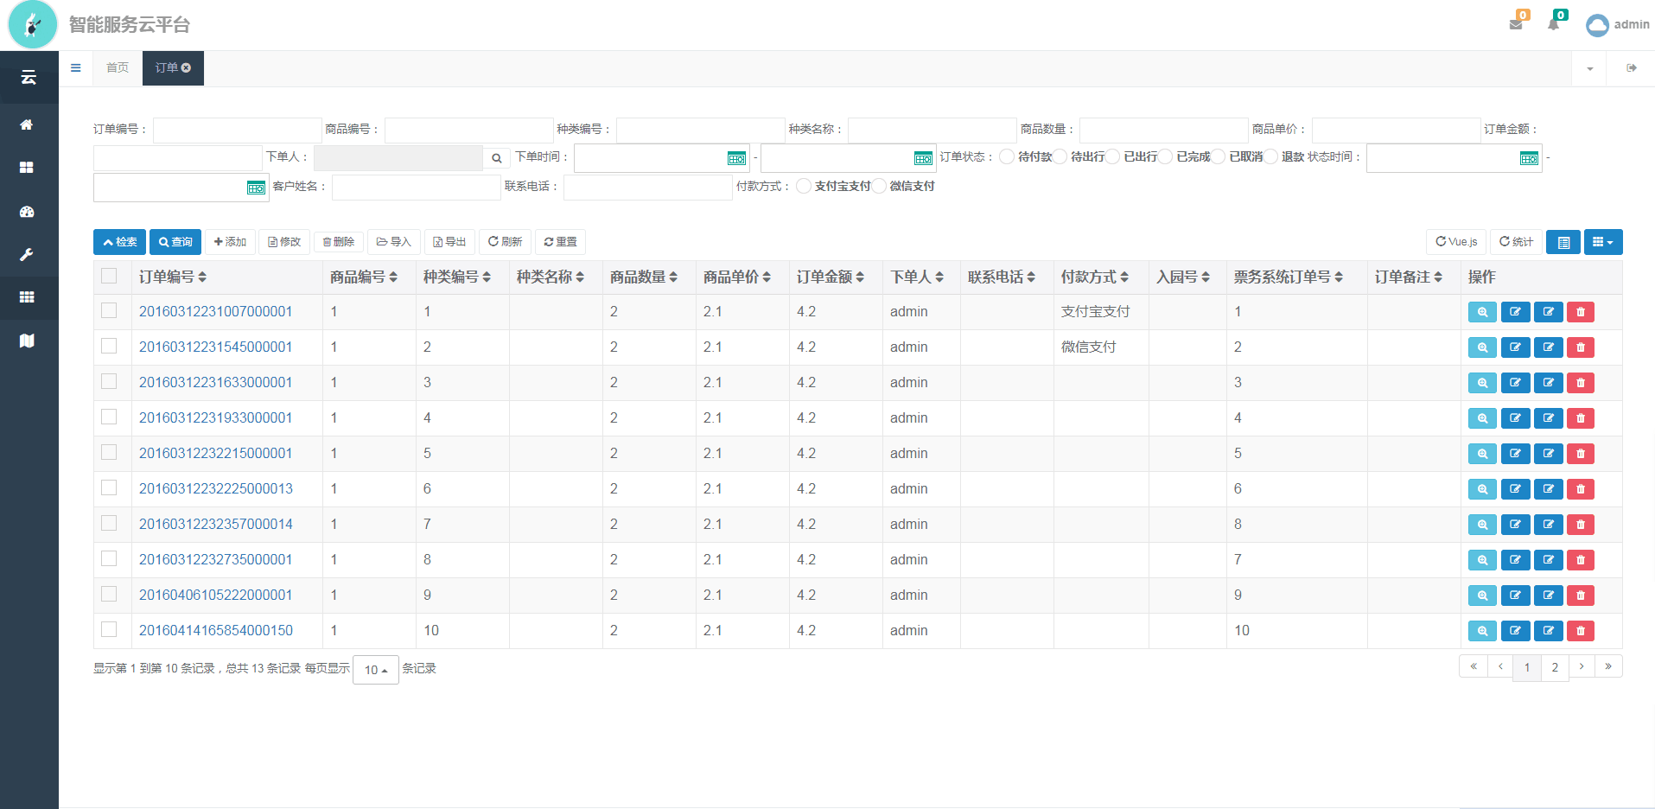
Task: Click the Vue.js button
Action: (x=1456, y=242)
